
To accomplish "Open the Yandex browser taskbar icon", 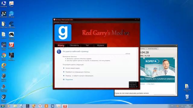I will click(40, 106).
